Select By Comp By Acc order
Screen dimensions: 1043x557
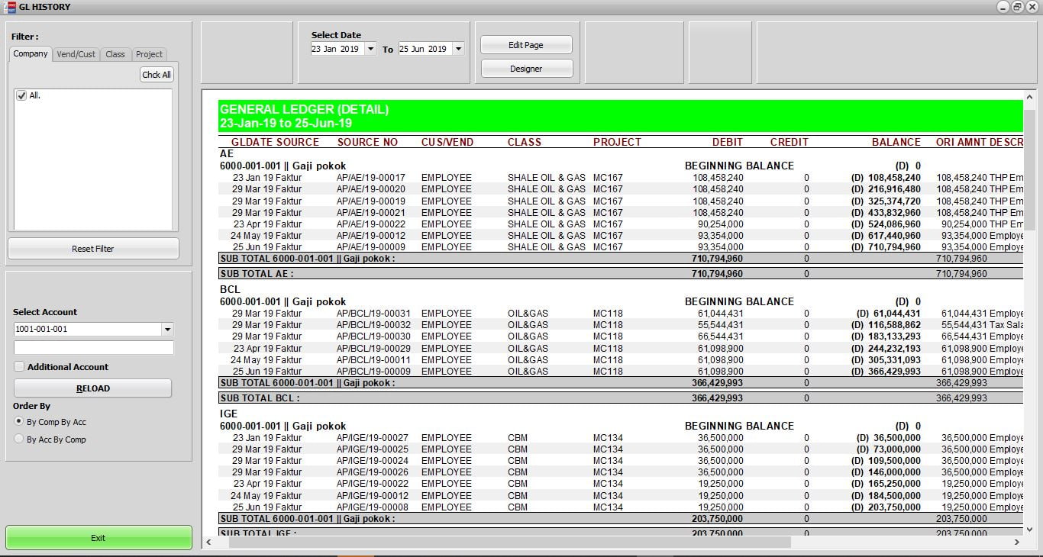(19, 422)
